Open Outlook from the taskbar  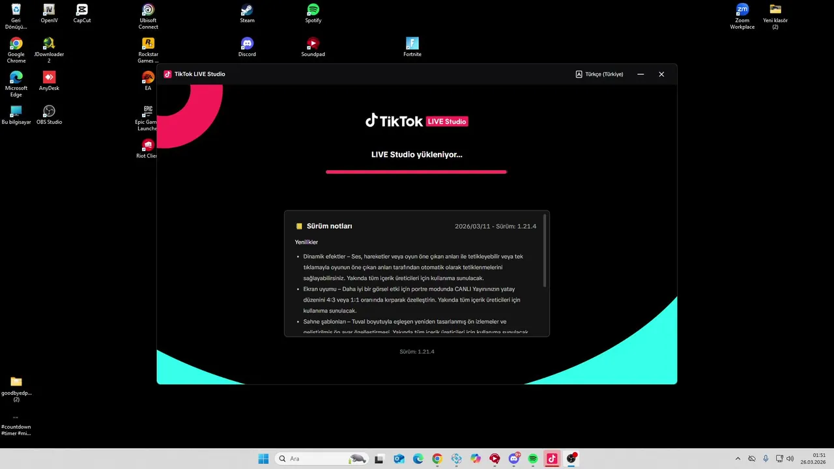399,459
